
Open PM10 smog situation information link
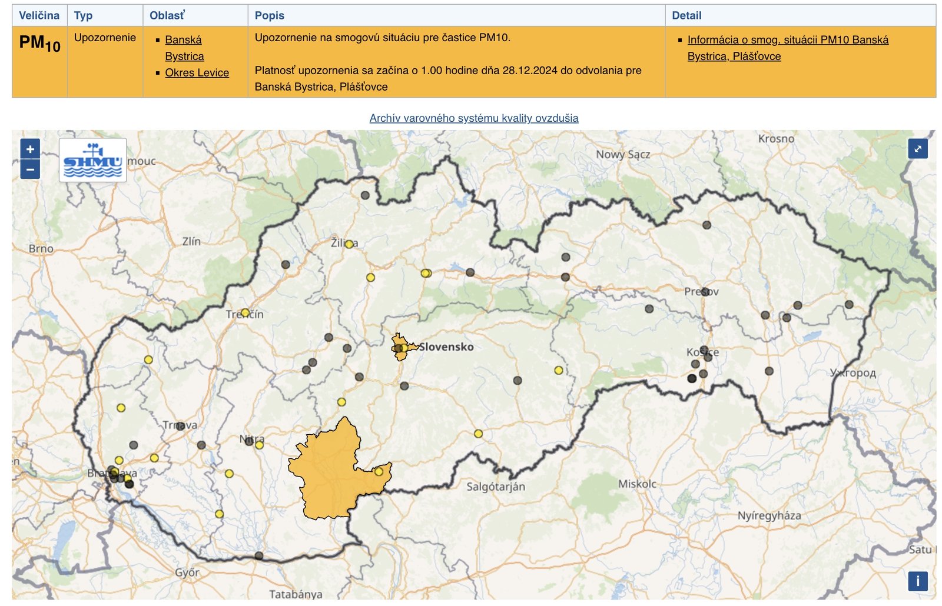click(788, 48)
